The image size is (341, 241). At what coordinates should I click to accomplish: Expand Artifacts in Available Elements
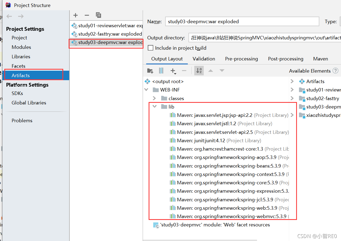(x=292, y=81)
